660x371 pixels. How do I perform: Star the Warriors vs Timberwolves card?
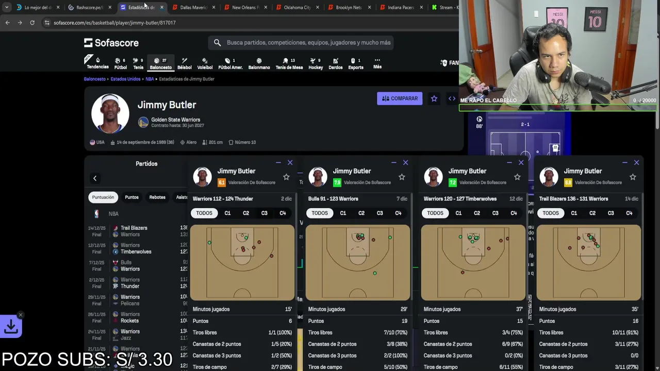(x=517, y=177)
